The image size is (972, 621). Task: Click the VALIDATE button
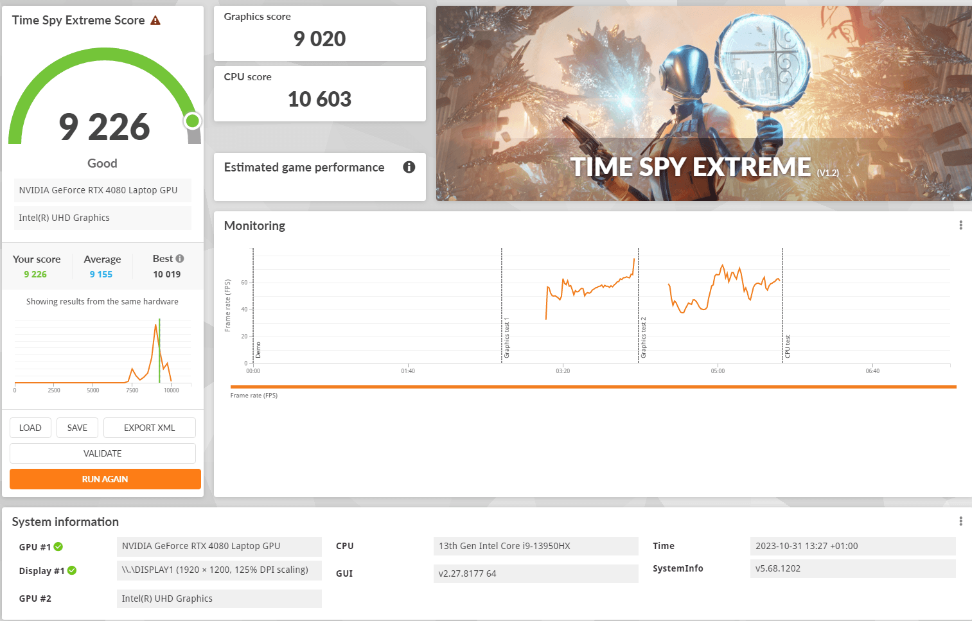[x=103, y=453]
